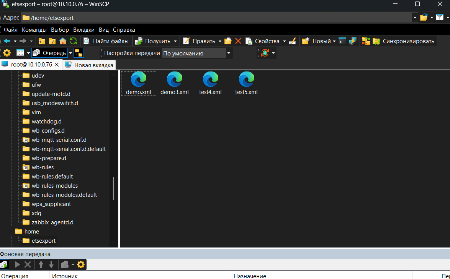Open the Команды menu
Image resolution: width=450 pixels, height=279 pixels.
point(34,30)
